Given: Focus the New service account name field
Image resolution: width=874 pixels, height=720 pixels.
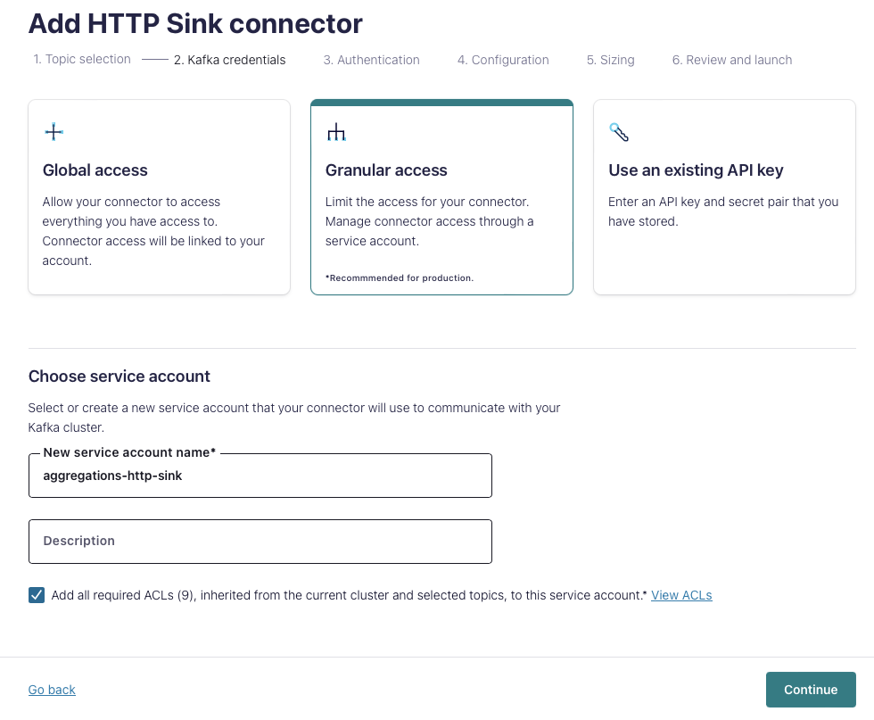Looking at the screenshot, I should click(x=260, y=476).
